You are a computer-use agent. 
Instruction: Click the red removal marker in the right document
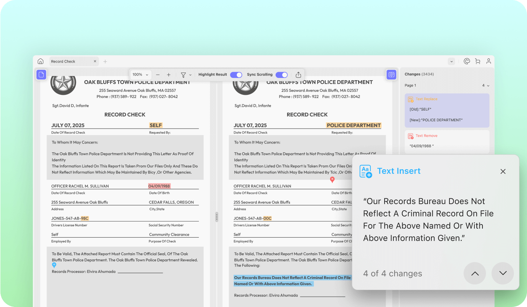coord(332,179)
